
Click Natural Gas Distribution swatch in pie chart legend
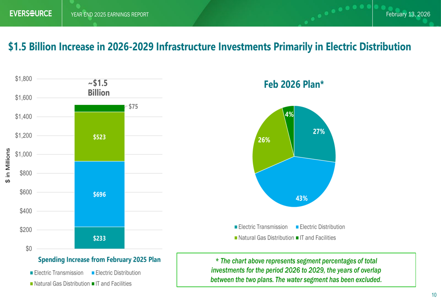tap(236, 238)
